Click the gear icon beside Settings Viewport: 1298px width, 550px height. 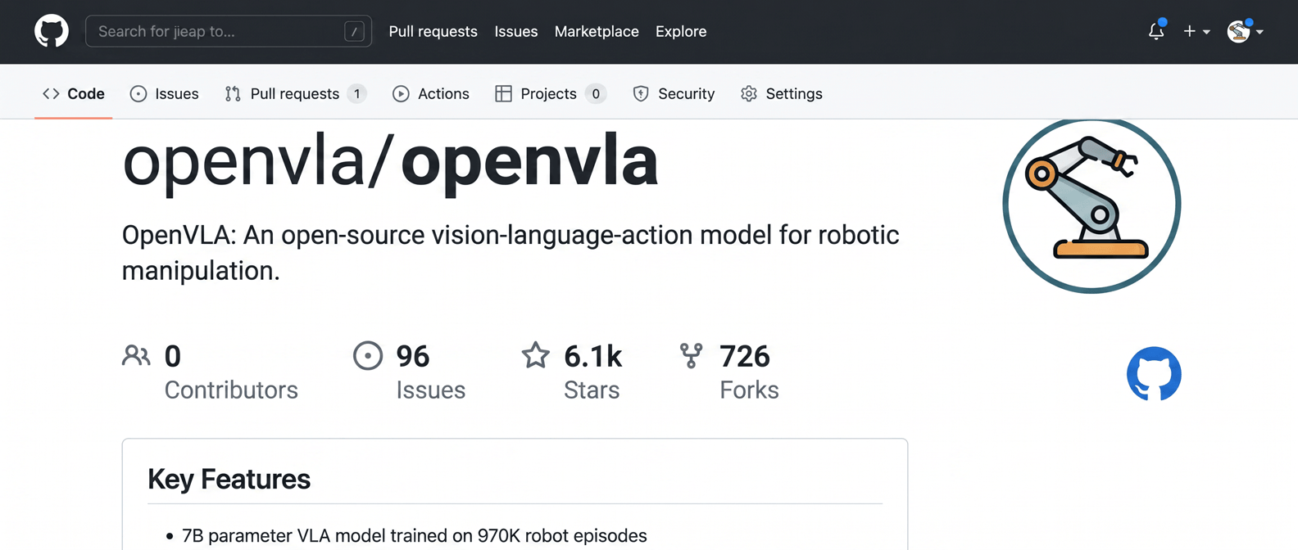pos(749,94)
